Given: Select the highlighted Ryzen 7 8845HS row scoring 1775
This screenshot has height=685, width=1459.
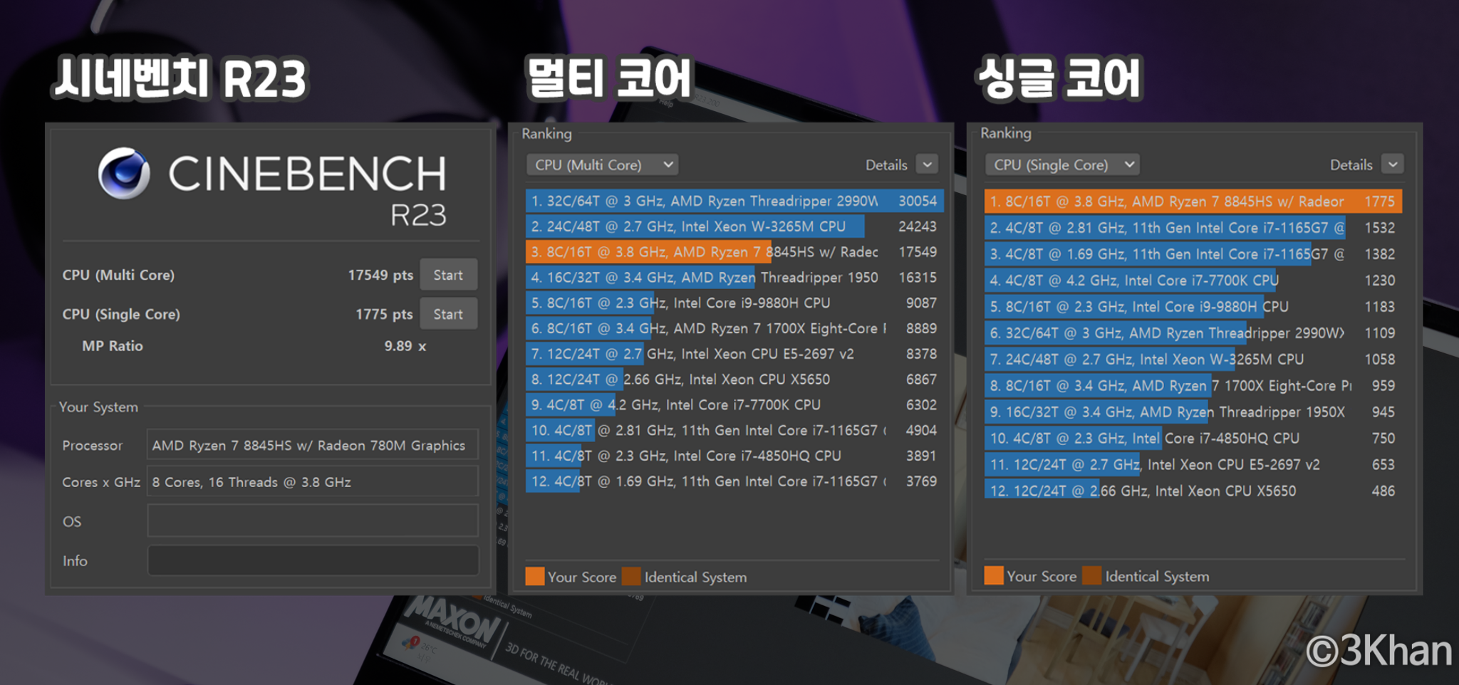Looking at the screenshot, I should [1193, 202].
